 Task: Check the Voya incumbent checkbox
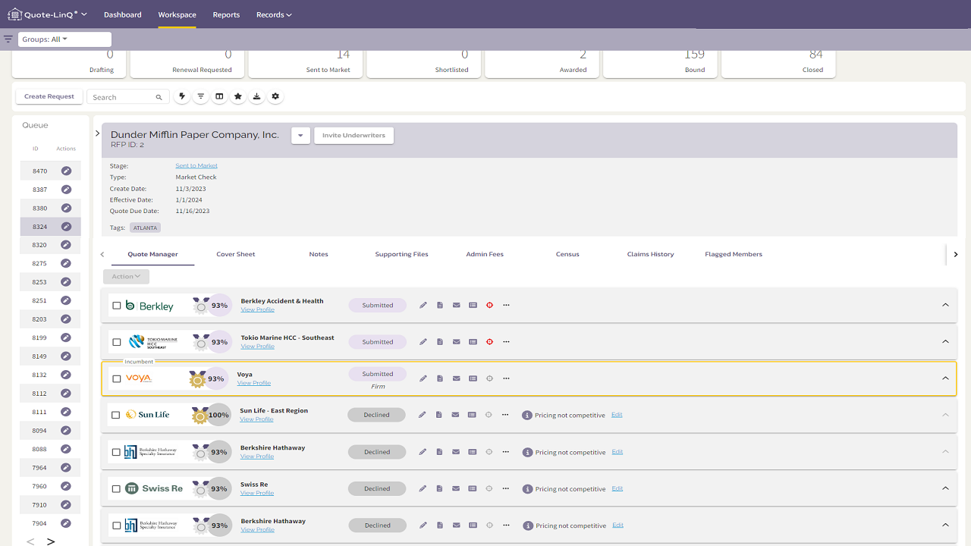(x=117, y=379)
